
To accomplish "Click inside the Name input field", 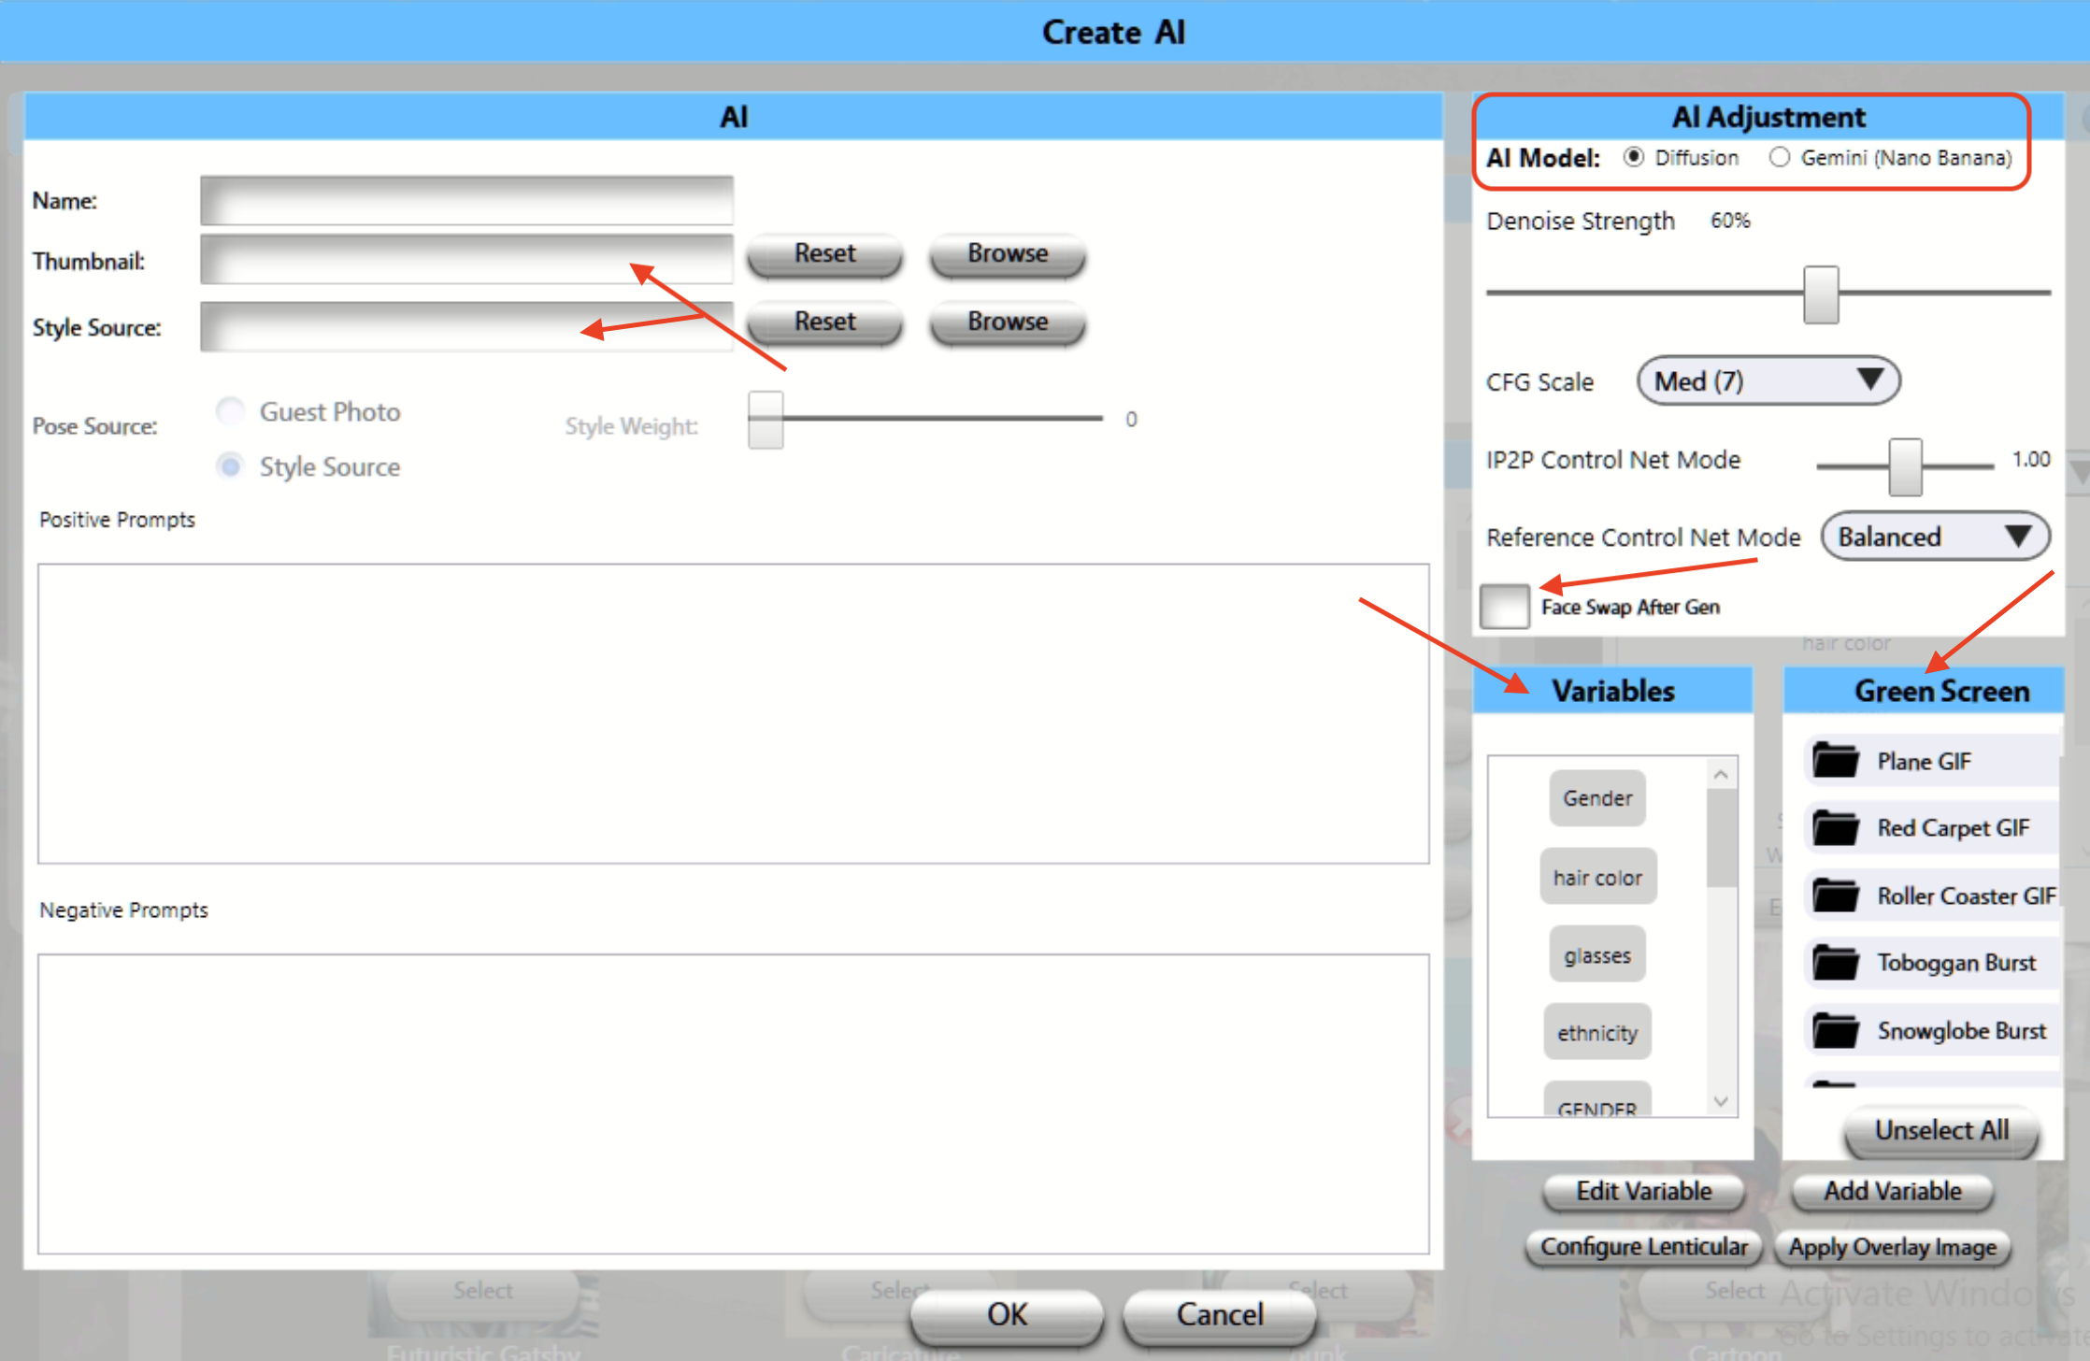I will (466, 201).
